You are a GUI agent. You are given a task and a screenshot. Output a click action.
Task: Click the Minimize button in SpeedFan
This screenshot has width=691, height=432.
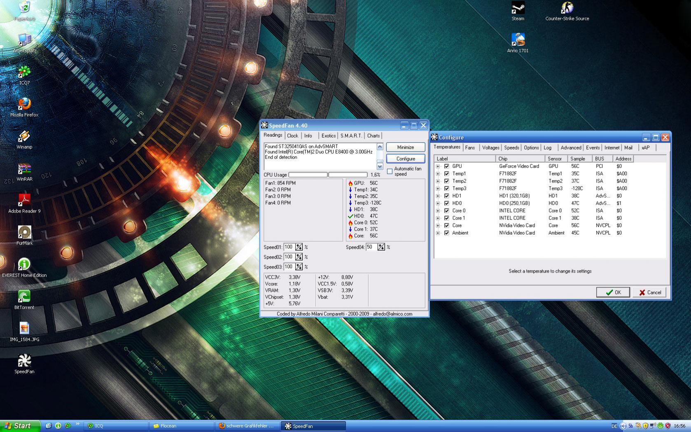[x=405, y=147]
